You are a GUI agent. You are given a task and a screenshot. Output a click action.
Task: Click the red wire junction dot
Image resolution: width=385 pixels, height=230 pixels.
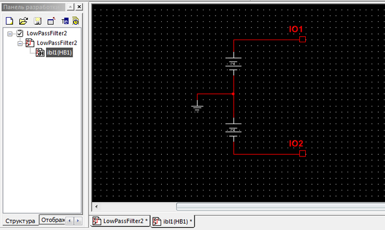pos(233,94)
